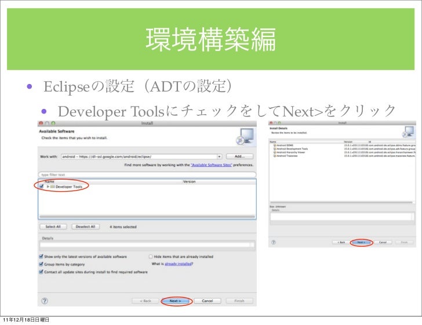The width and height of the screenshot is (422, 325).
Task: Click the '4 items selected' text
Action: click(123, 227)
